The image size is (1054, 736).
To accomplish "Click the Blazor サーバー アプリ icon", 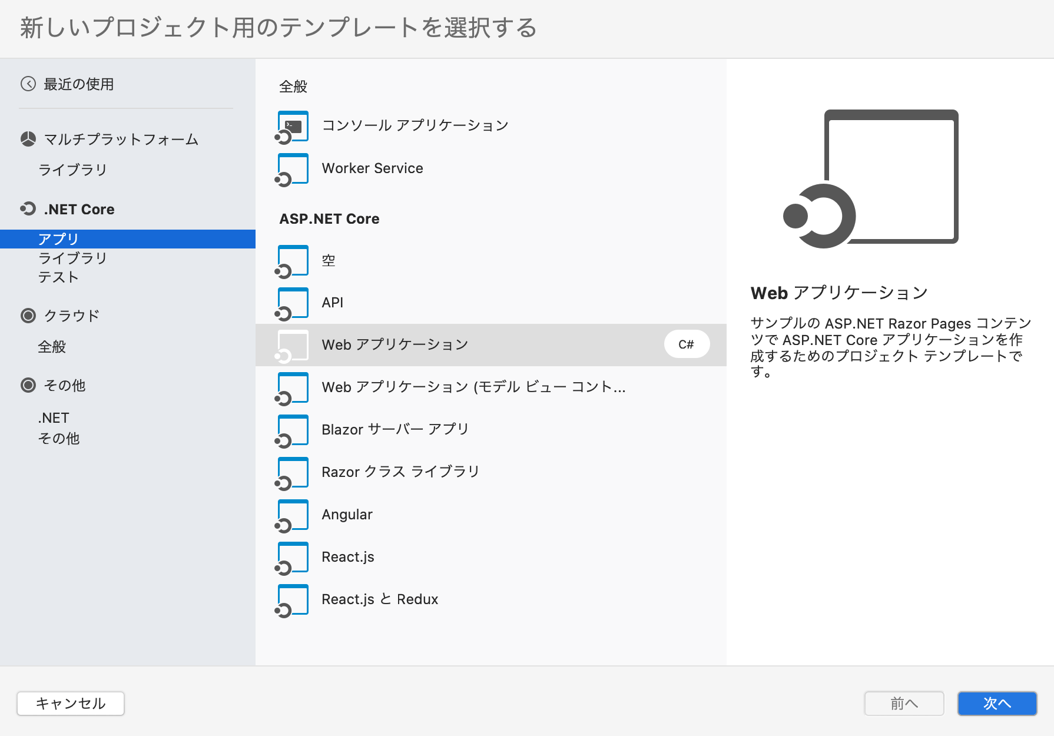I will click(292, 431).
